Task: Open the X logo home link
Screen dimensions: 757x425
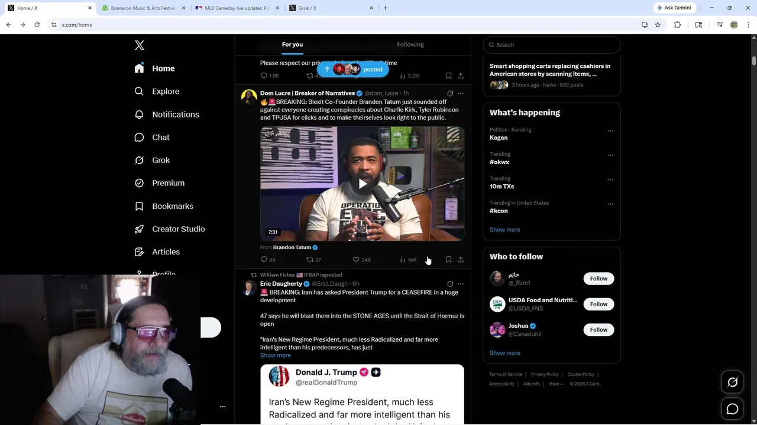Action: 139,45
